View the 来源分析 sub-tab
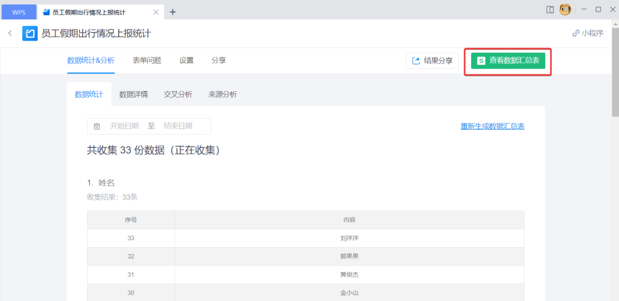The image size is (619, 301). click(222, 95)
